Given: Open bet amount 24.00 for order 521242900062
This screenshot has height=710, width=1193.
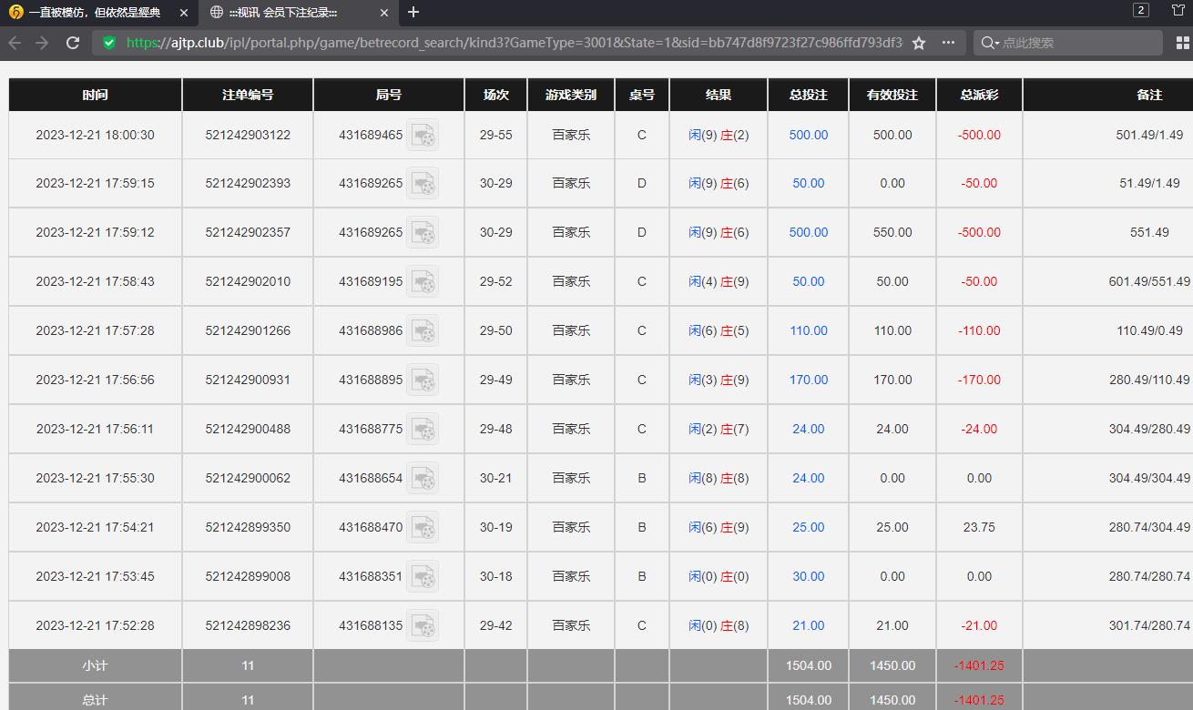Looking at the screenshot, I should pyautogui.click(x=809, y=478).
